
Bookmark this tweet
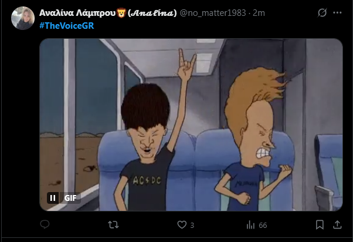pyautogui.click(x=320, y=225)
